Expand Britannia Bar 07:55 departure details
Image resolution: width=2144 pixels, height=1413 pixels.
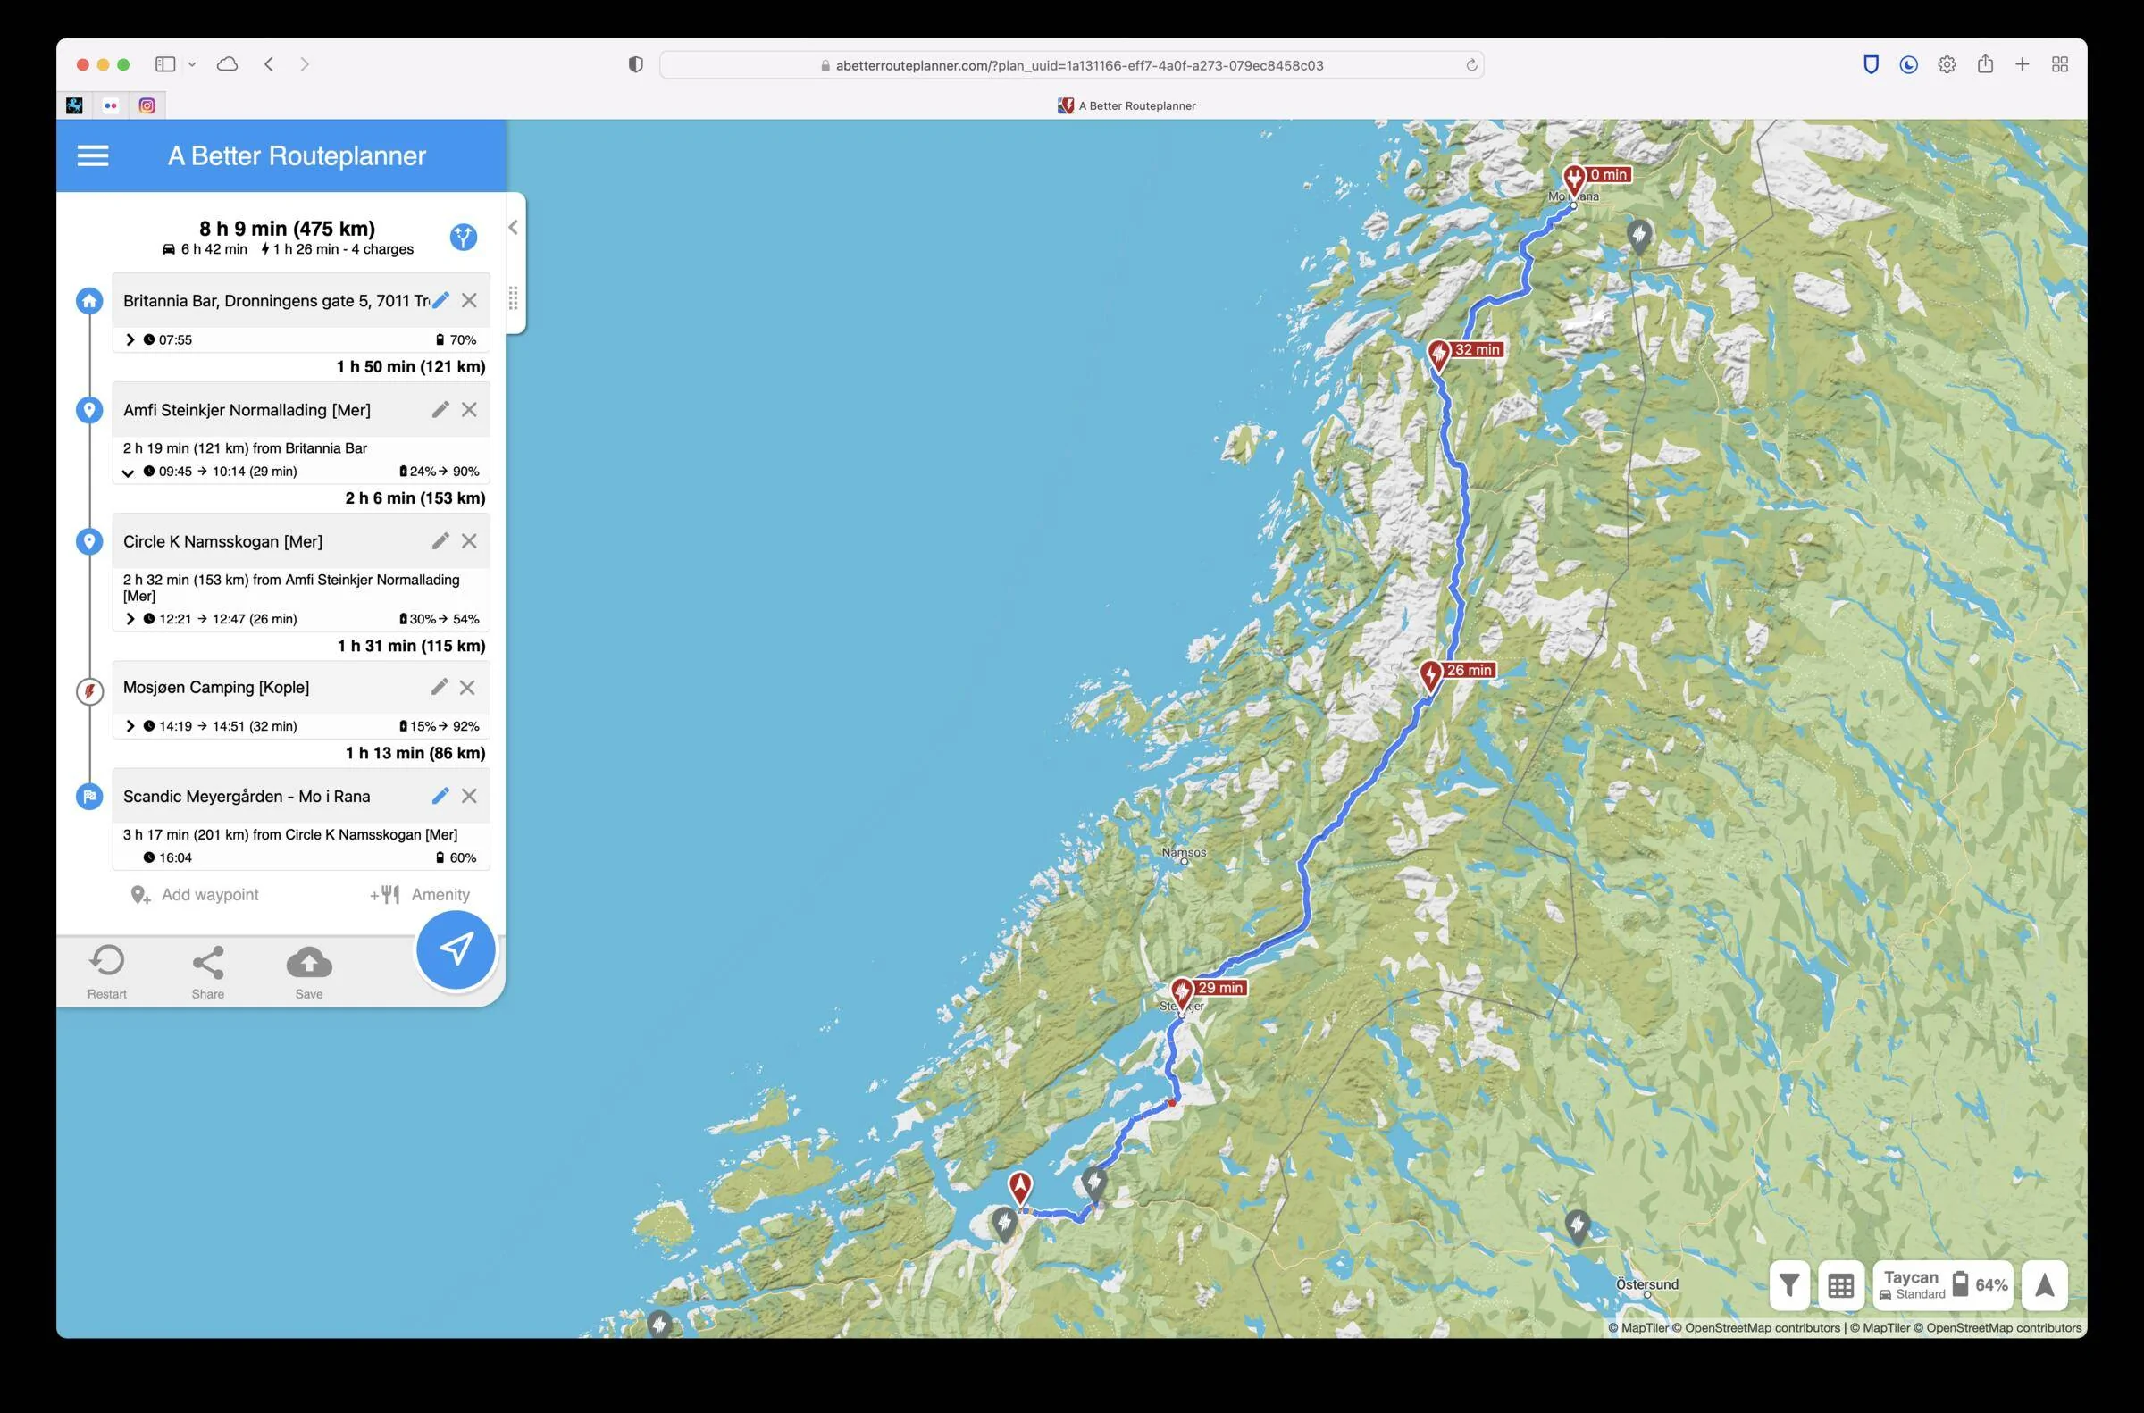[130, 339]
